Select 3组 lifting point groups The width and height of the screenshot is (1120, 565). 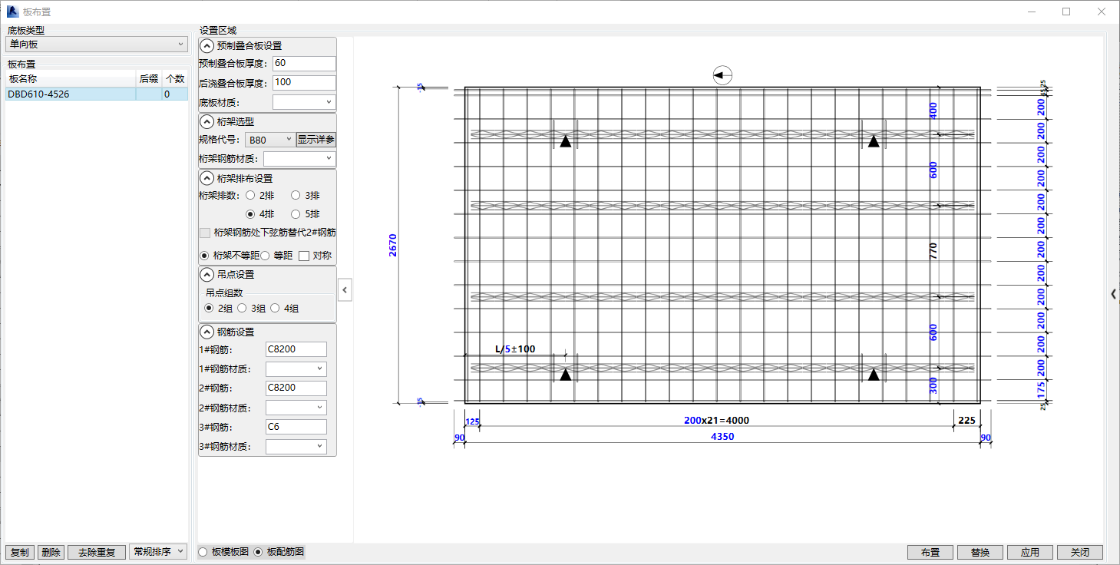(x=251, y=309)
